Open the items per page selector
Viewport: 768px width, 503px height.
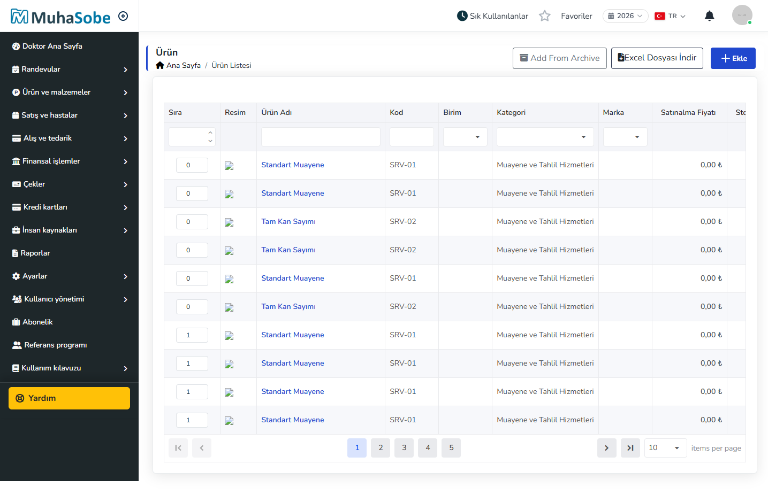pos(665,448)
